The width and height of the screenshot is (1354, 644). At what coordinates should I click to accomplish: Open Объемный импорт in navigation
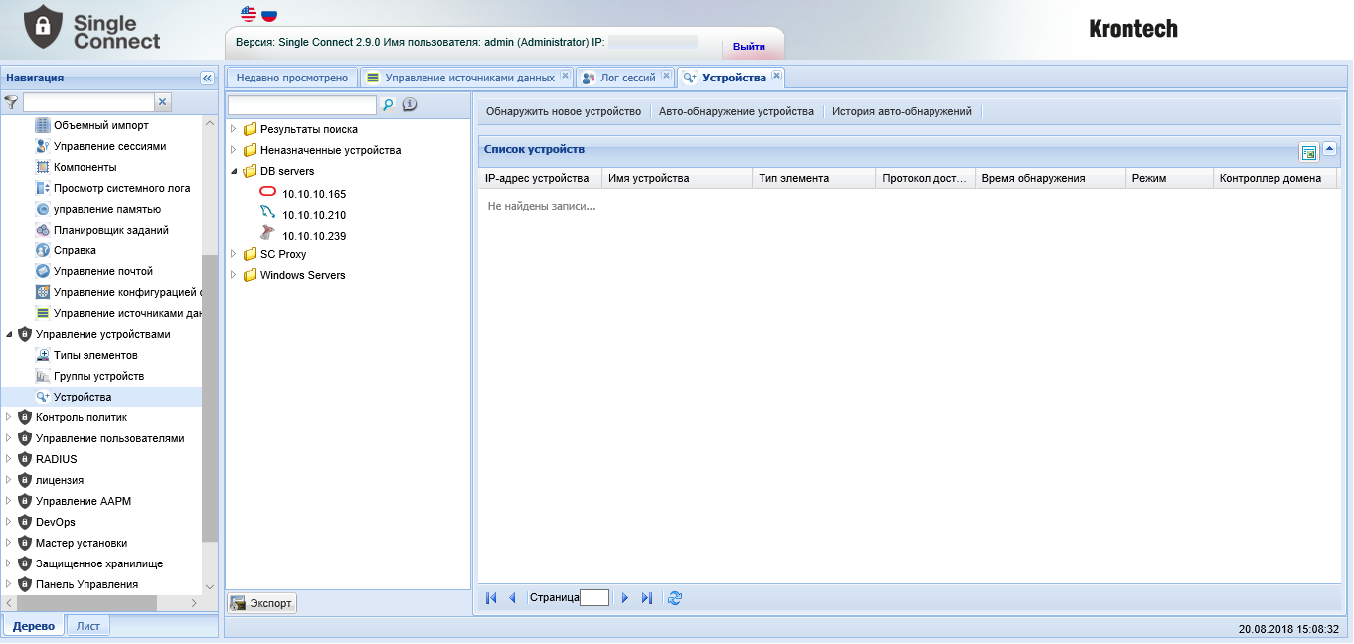pyautogui.click(x=100, y=125)
